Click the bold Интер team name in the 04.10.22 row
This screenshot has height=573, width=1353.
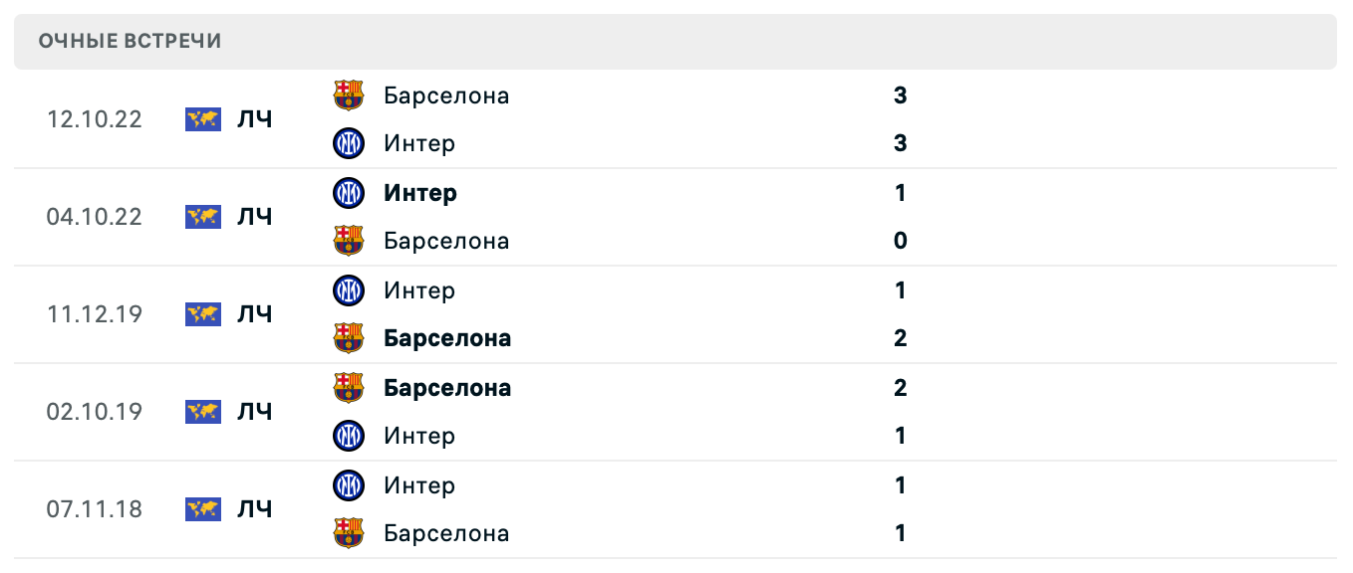tap(419, 193)
